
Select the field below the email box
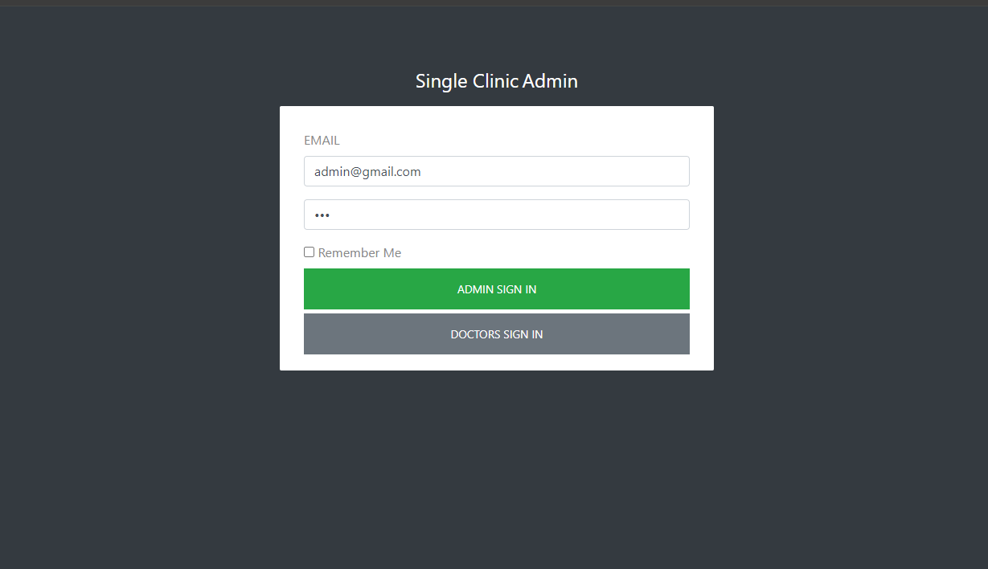(x=496, y=215)
